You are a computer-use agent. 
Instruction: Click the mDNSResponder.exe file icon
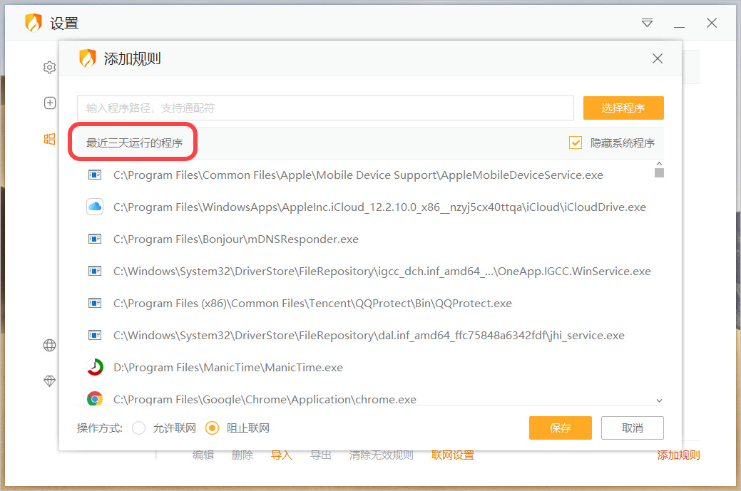click(95, 239)
